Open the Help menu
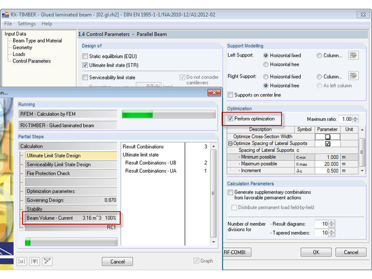This screenshot has width=372, height=279. [x=46, y=23]
